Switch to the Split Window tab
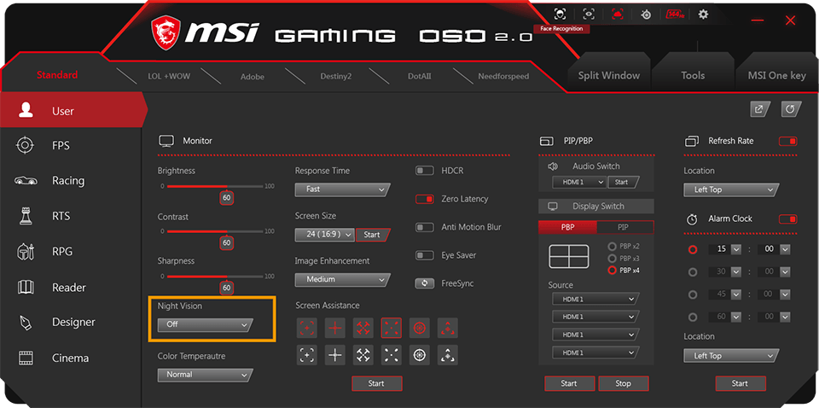 pyautogui.click(x=608, y=75)
